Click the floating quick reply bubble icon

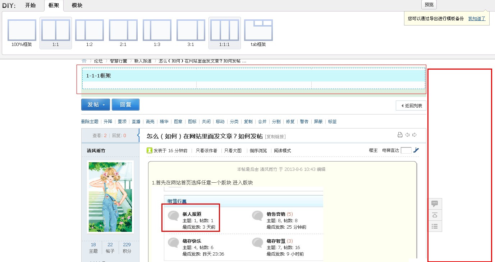click(435, 204)
